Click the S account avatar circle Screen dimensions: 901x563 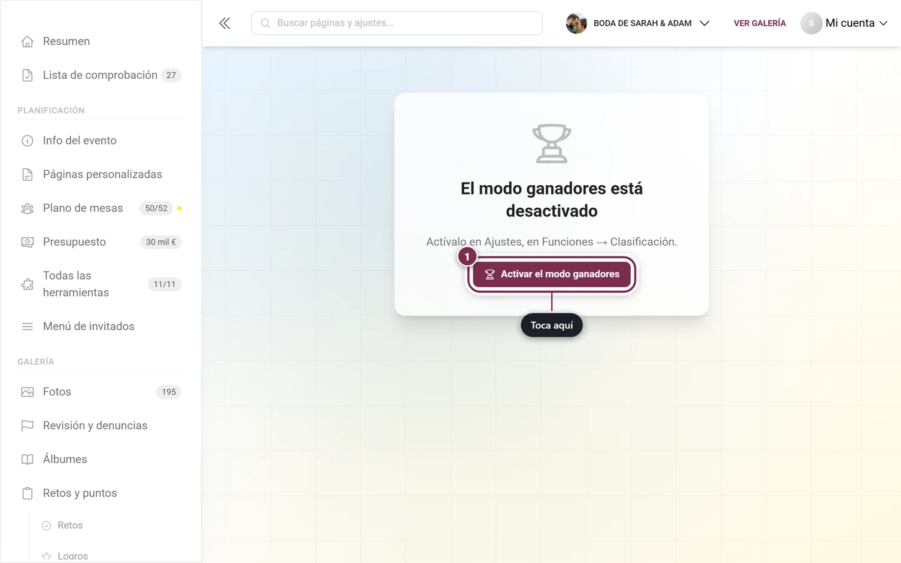pyautogui.click(x=812, y=23)
